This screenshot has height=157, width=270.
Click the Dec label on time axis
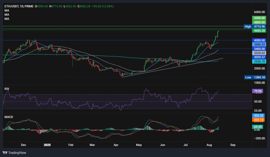(x=23, y=145)
